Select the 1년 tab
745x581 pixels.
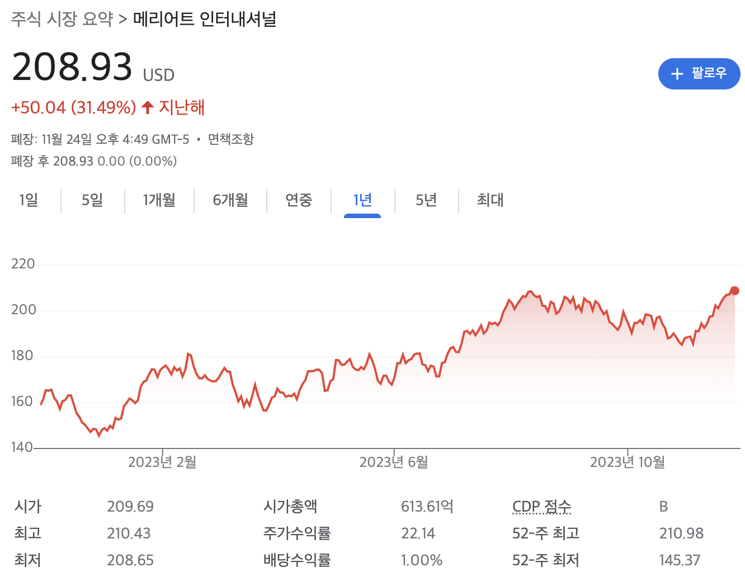tap(362, 200)
